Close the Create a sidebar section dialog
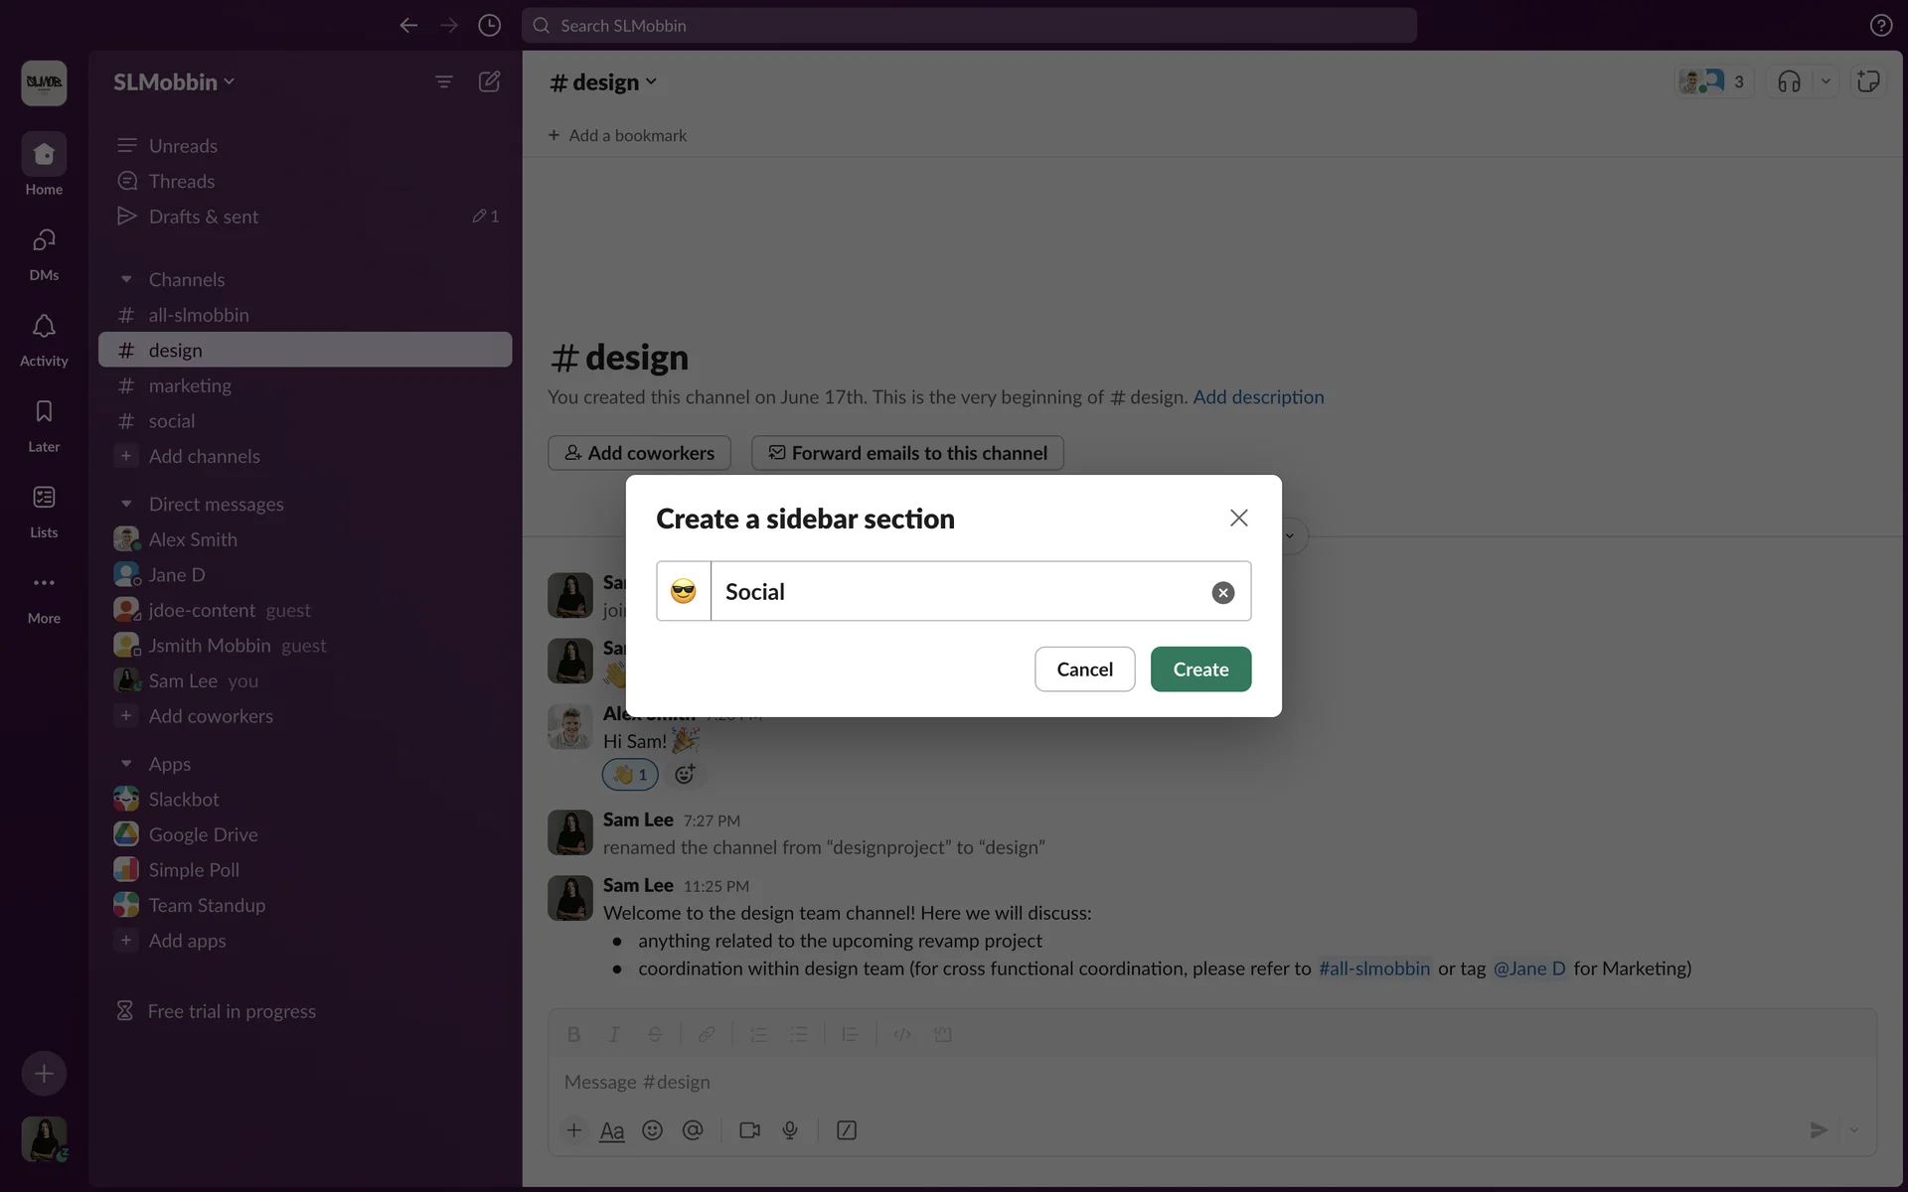The image size is (1908, 1192). (x=1238, y=519)
